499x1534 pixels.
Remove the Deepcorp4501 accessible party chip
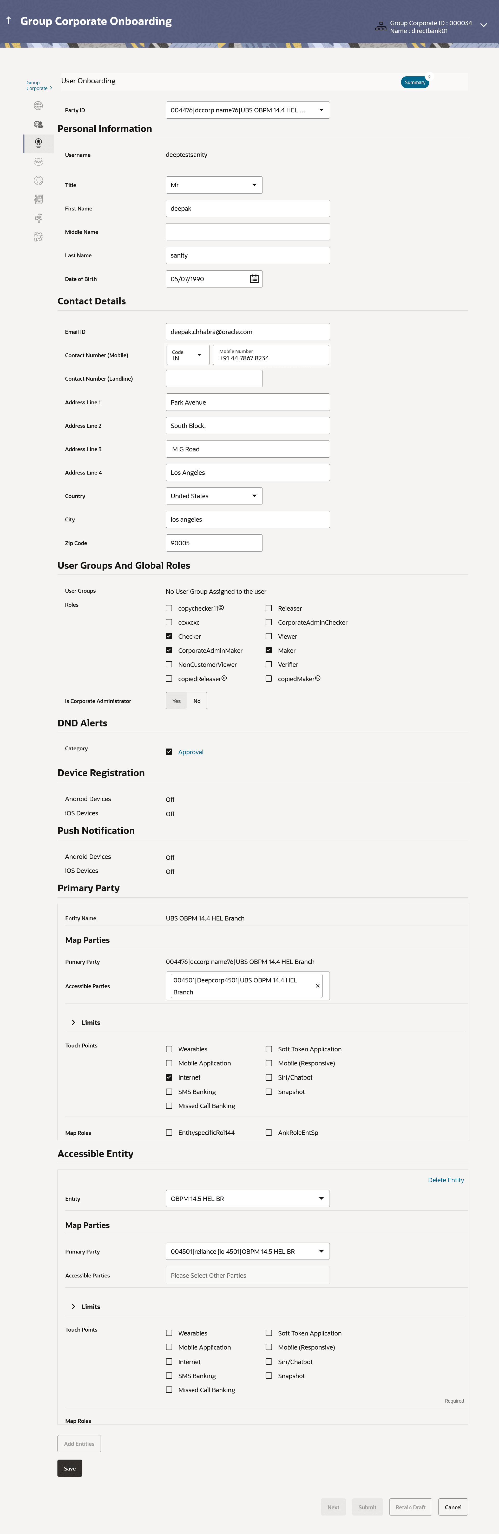[x=318, y=986]
